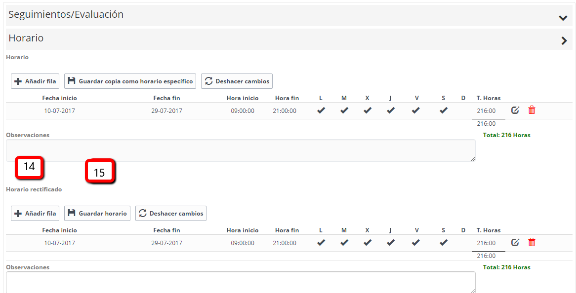Viewport: 576px width, 293px height.
Task: Click 'Añadir fila' under Horario rectificado
Action: (x=35, y=213)
